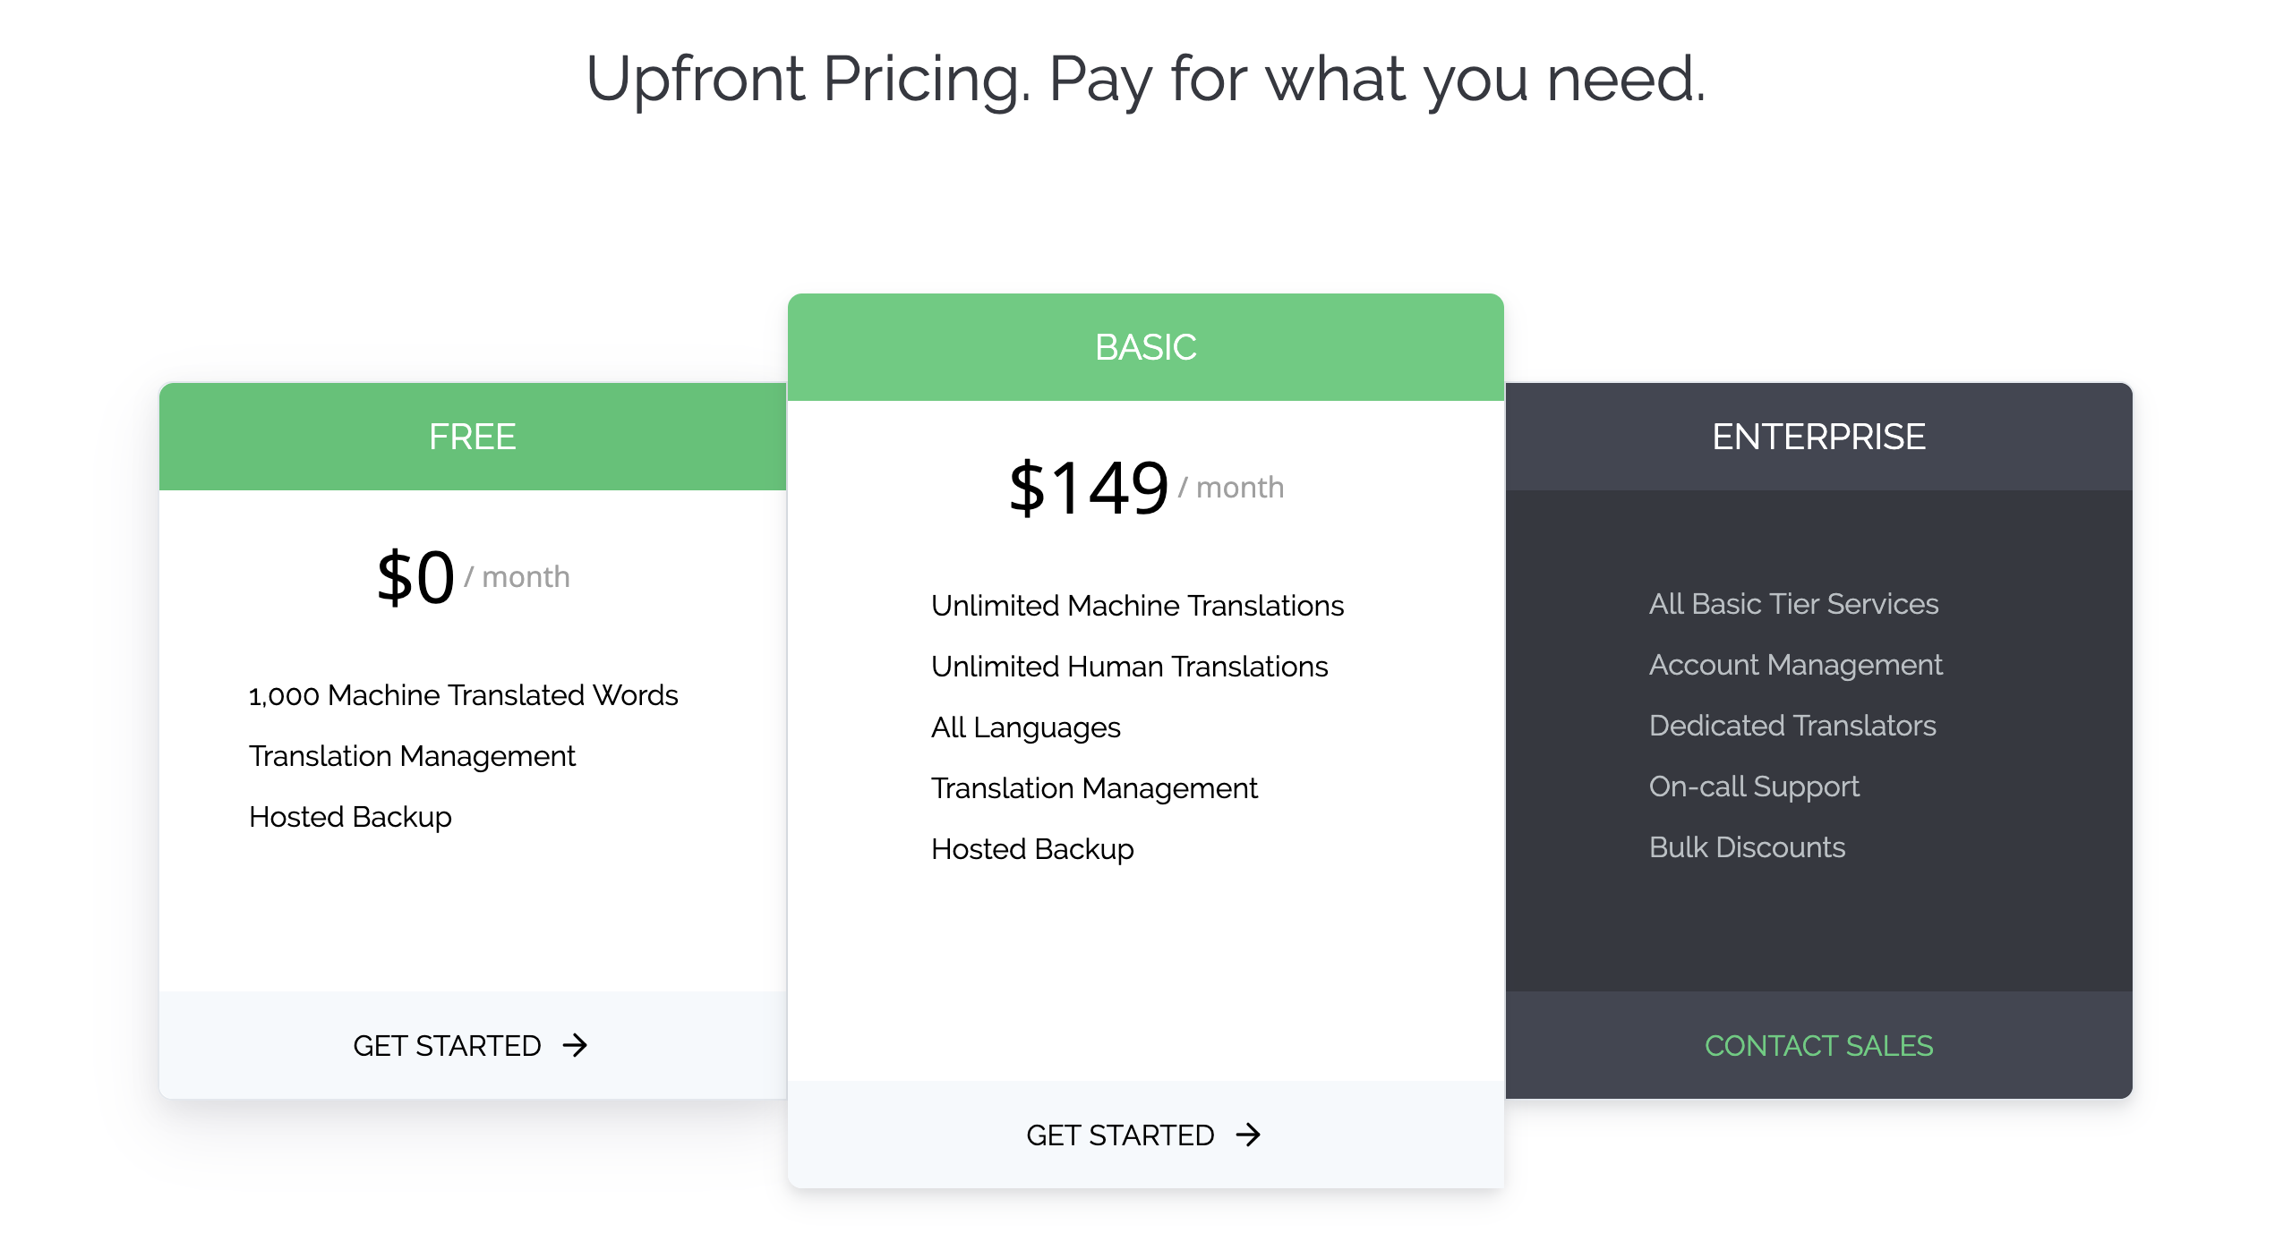Open the Contact Sales link
2292x1233 pixels.
click(x=1818, y=1045)
